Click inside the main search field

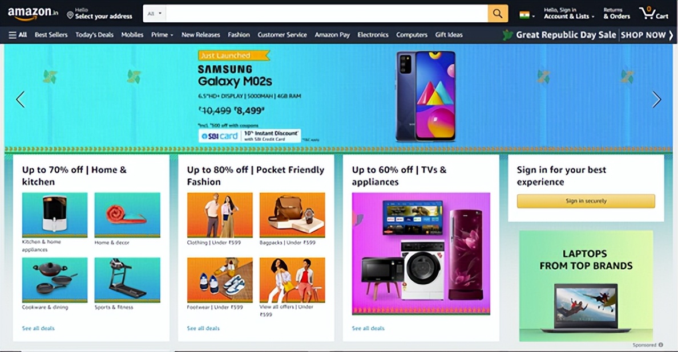pos(327,14)
